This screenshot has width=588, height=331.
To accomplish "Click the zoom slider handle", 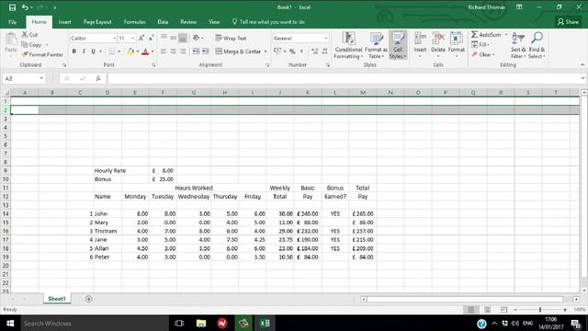I will click(540, 310).
